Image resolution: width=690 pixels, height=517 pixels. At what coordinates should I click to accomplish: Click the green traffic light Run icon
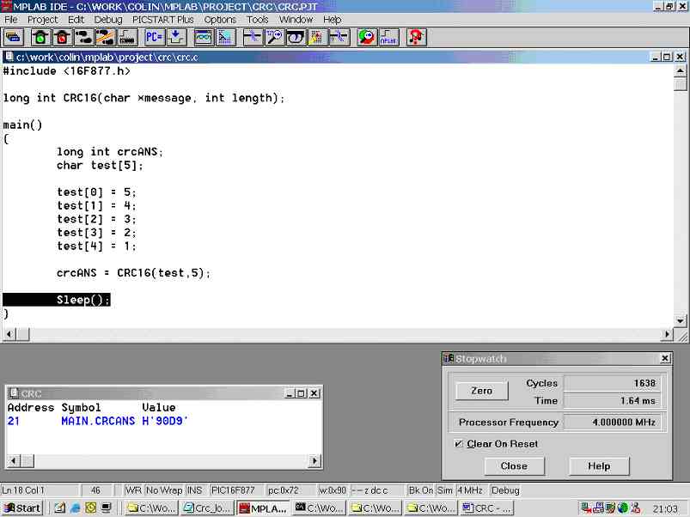tap(40, 37)
